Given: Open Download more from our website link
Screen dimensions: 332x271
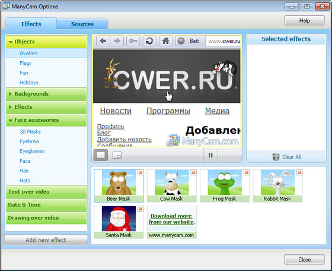Looking at the screenshot, I should coord(172,219).
